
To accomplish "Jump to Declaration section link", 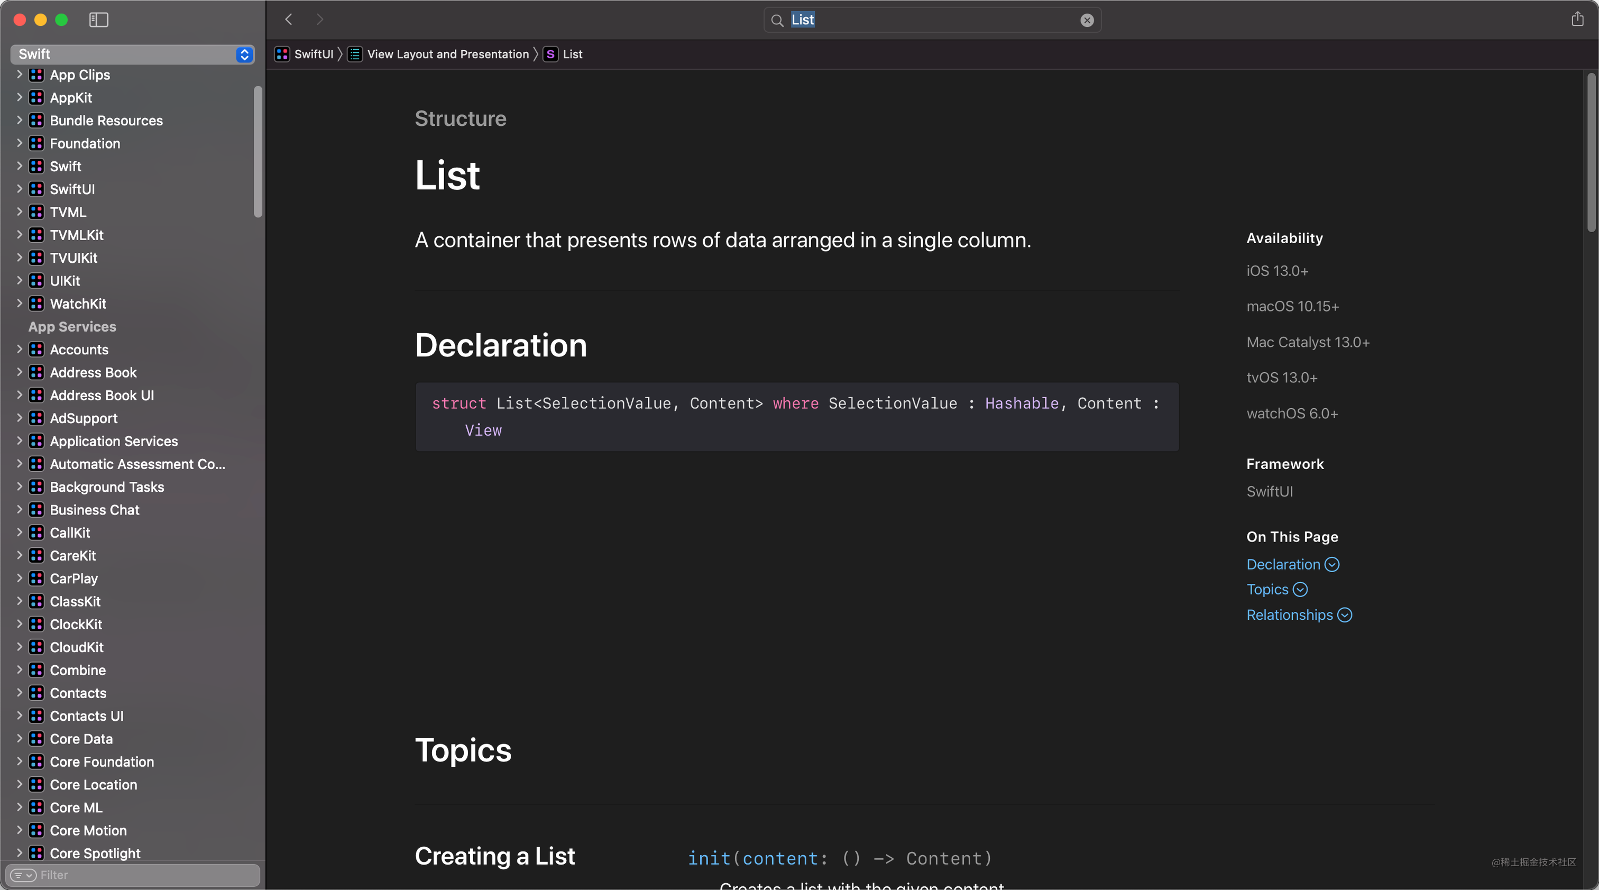I will [x=1293, y=564].
